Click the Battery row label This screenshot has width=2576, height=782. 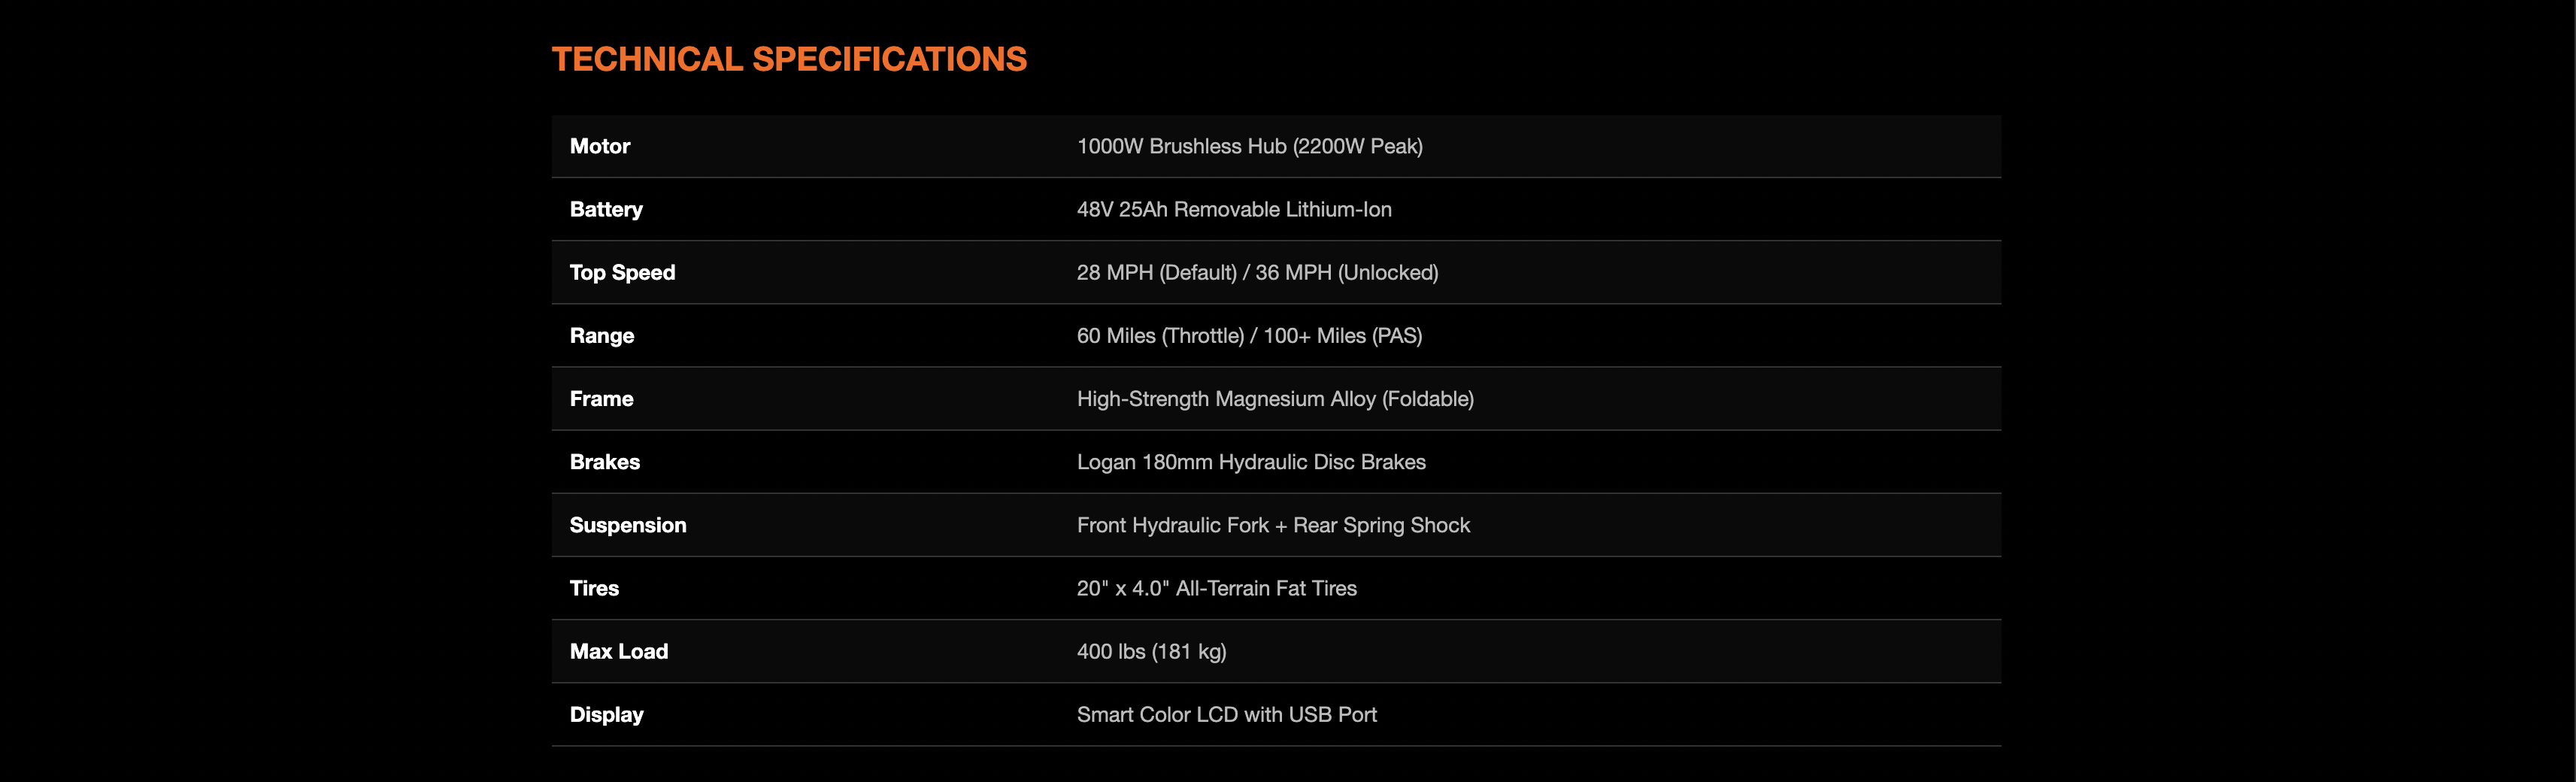pyautogui.click(x=606, y=209)
